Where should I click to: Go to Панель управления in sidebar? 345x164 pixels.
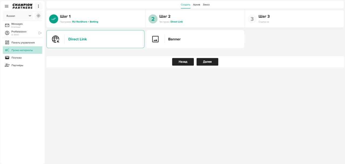(23, 42)
